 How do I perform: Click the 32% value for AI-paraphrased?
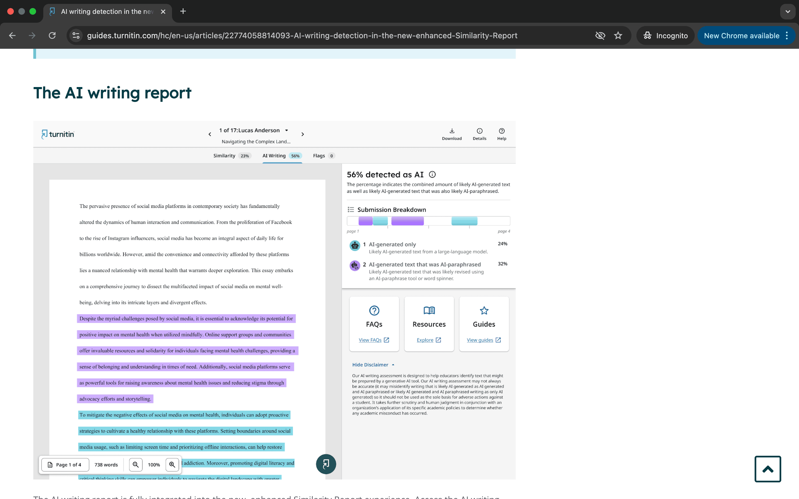coord(502,264)
